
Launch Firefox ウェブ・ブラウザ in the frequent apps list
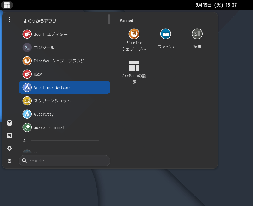(65, 61)
